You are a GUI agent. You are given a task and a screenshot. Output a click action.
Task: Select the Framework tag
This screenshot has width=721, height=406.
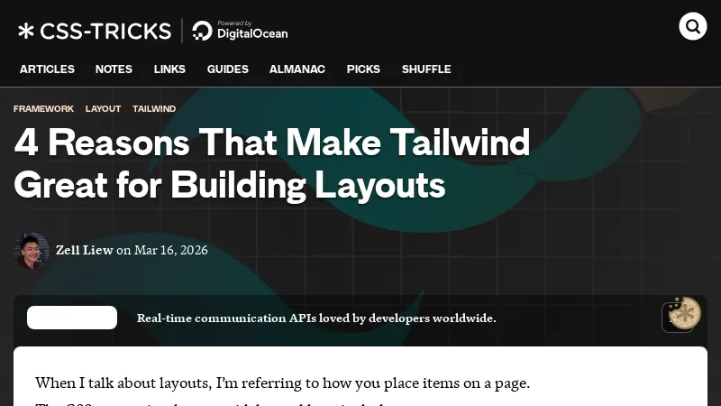click(43, 108)
